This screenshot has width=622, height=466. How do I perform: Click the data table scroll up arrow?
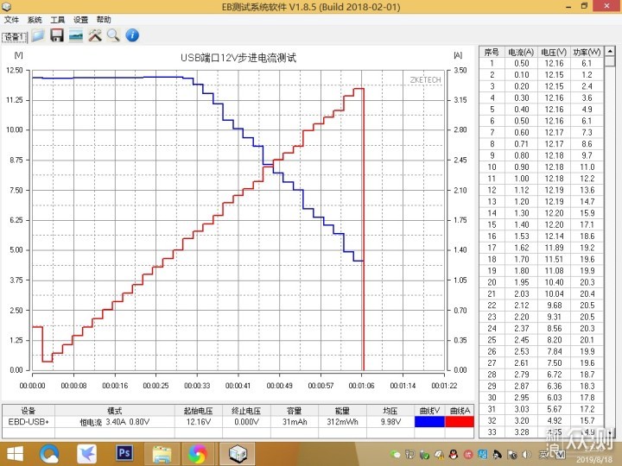coord(610,52)
